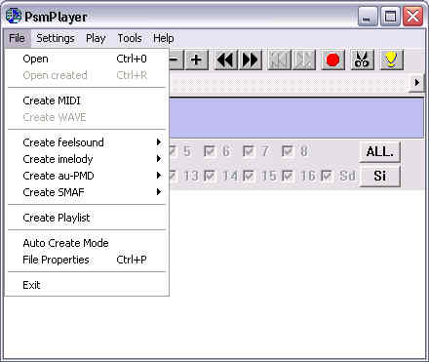This screenshot has width=429, height=362.
Task: Toggle channel 5 checkbox
Action: tap(173, 151)
